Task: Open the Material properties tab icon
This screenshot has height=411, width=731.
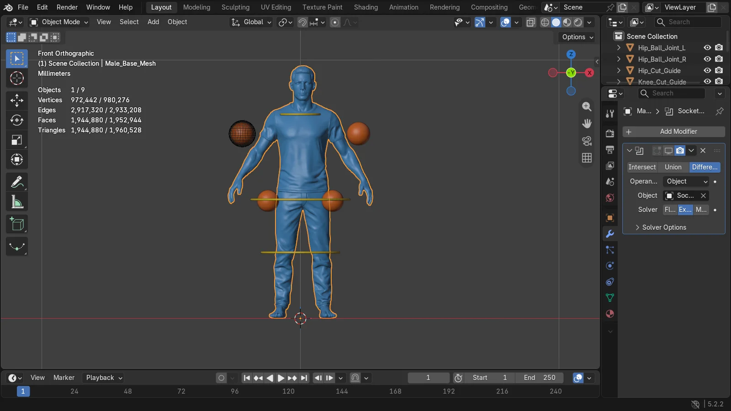Action: click(610, 314)
